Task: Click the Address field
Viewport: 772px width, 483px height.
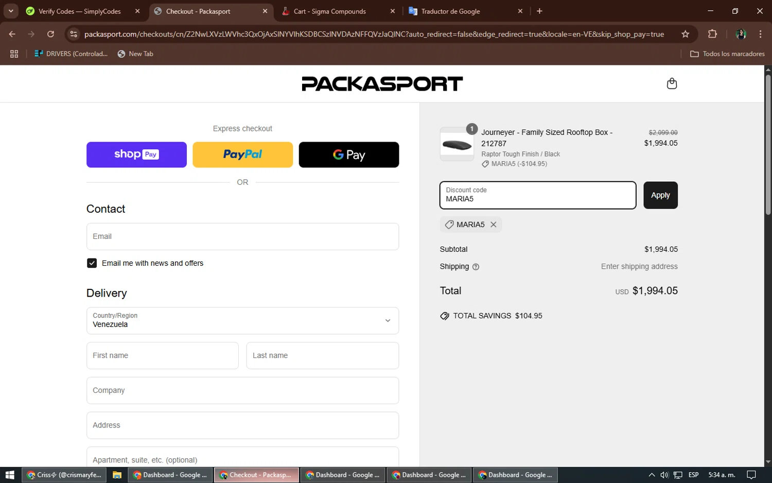Action: coord(242,425)
